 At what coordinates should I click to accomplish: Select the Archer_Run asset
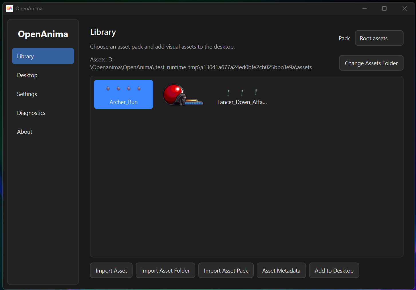tap(123, 94)
